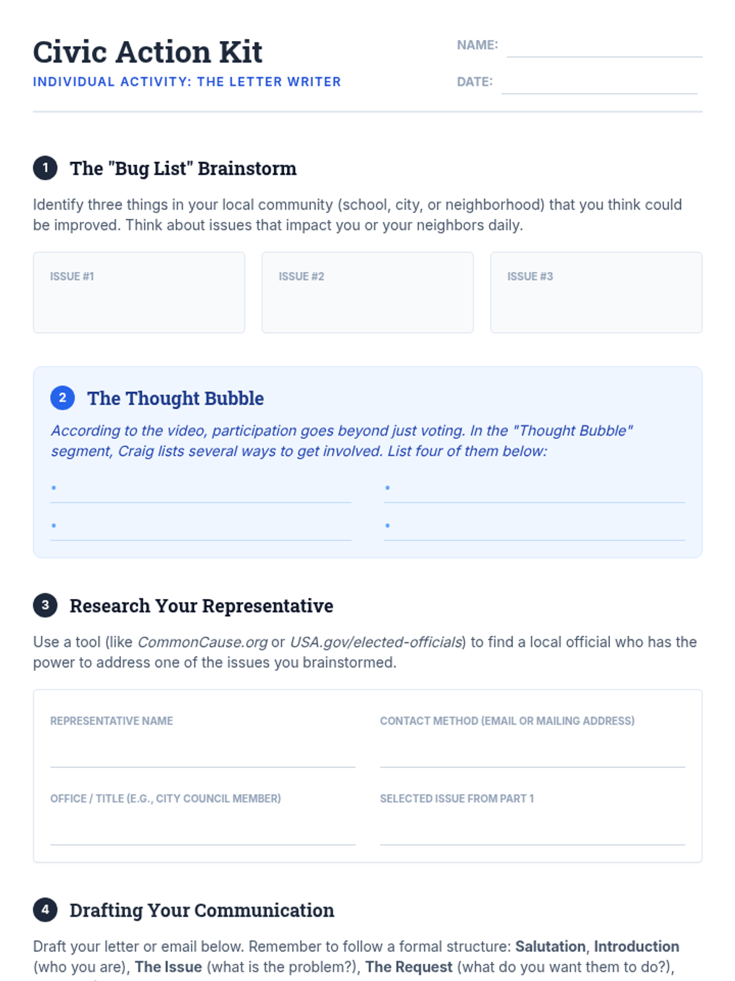
Task: Click the number 3 section badge
Action: point(45,605)
